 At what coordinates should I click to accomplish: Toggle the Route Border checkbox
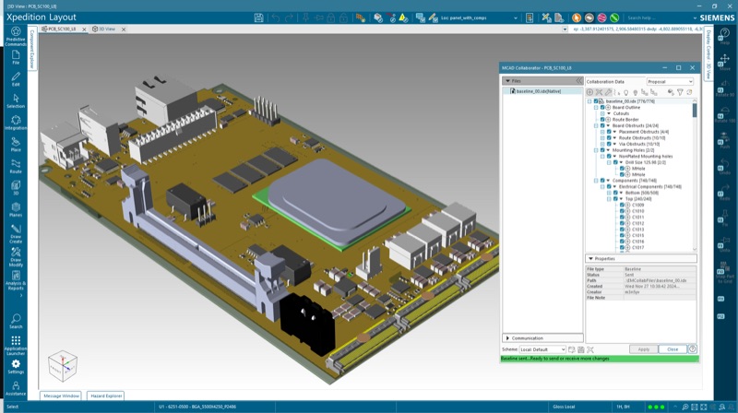pos(602,120)
